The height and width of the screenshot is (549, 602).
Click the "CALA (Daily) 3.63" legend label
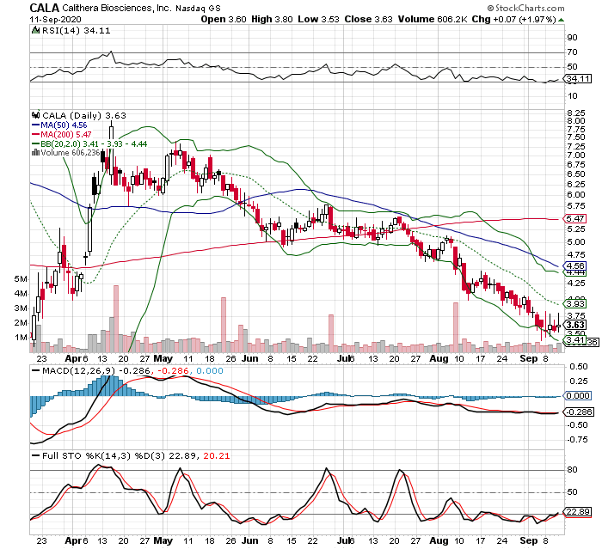pos(84,115)
